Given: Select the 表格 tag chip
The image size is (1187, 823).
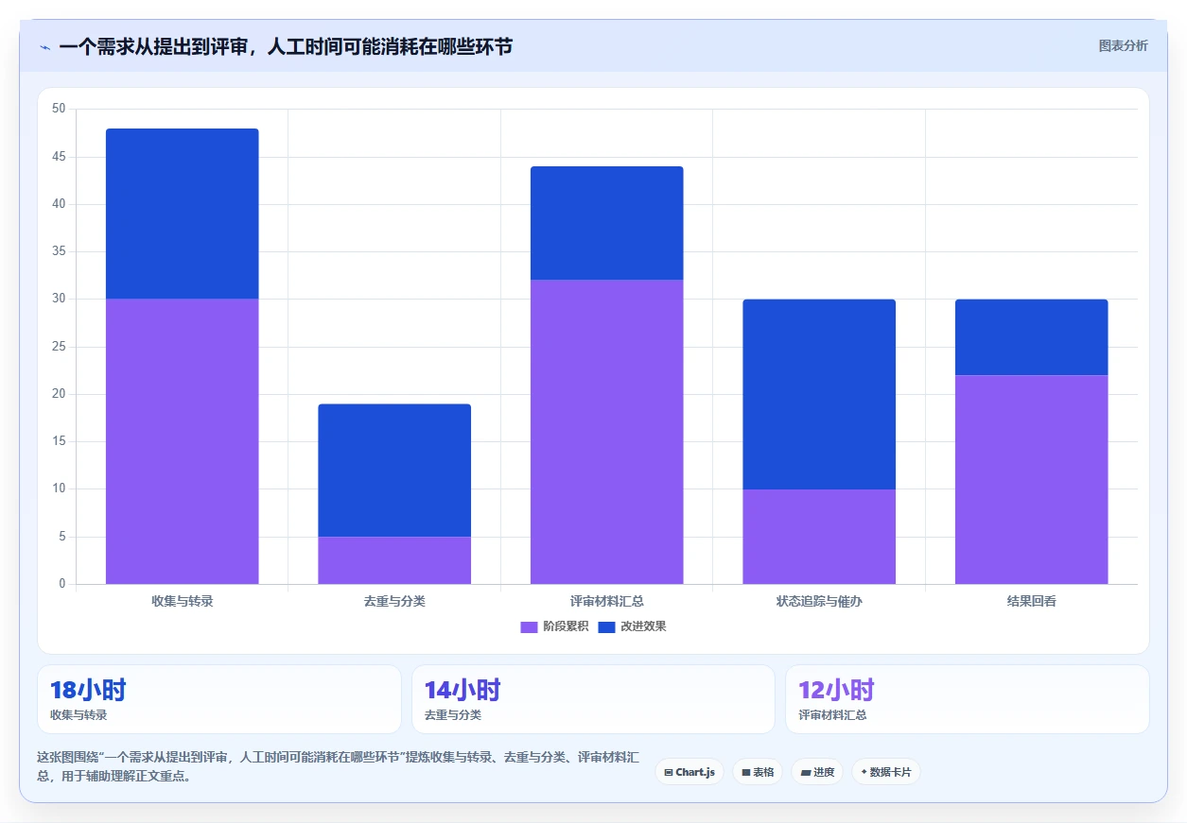Looking at the screenshot, I should 758,772.
